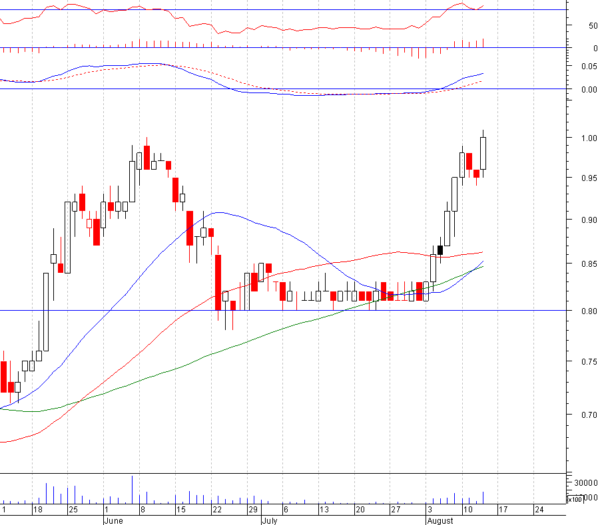
Task: Select the date label 27
Action: point(396,510)
